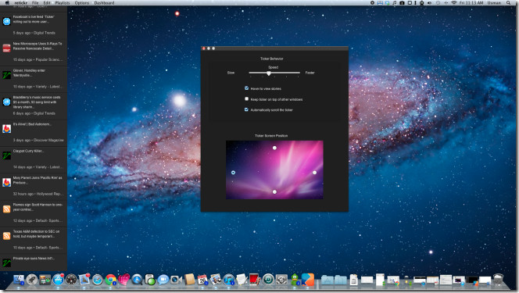Open Finder from the Dock
This screenshot has width=519, height=293.
[19, 280]
